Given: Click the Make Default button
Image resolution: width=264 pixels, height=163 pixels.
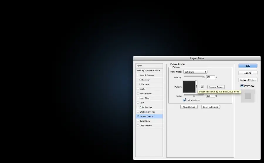Looking at the screenshot, I should (189, 107).
